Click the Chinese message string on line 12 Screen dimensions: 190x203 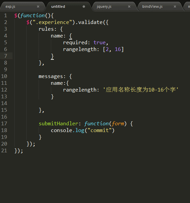pos(141,90)
